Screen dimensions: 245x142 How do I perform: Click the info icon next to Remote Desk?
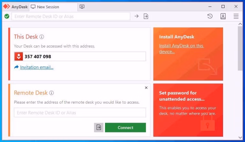51,93
